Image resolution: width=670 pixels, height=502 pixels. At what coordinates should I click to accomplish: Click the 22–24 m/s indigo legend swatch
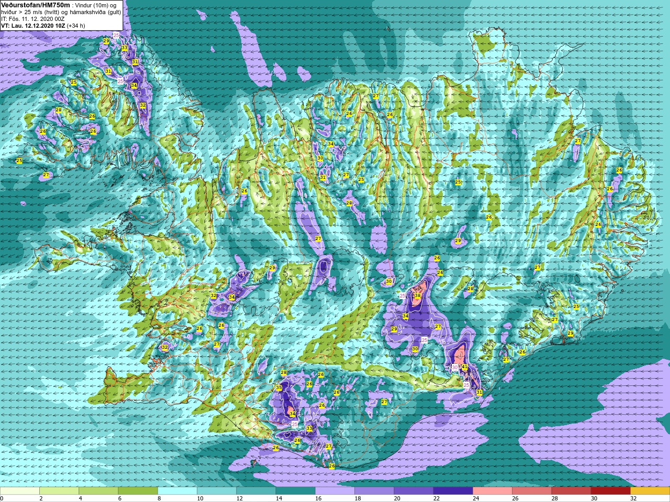click(453, 491)
